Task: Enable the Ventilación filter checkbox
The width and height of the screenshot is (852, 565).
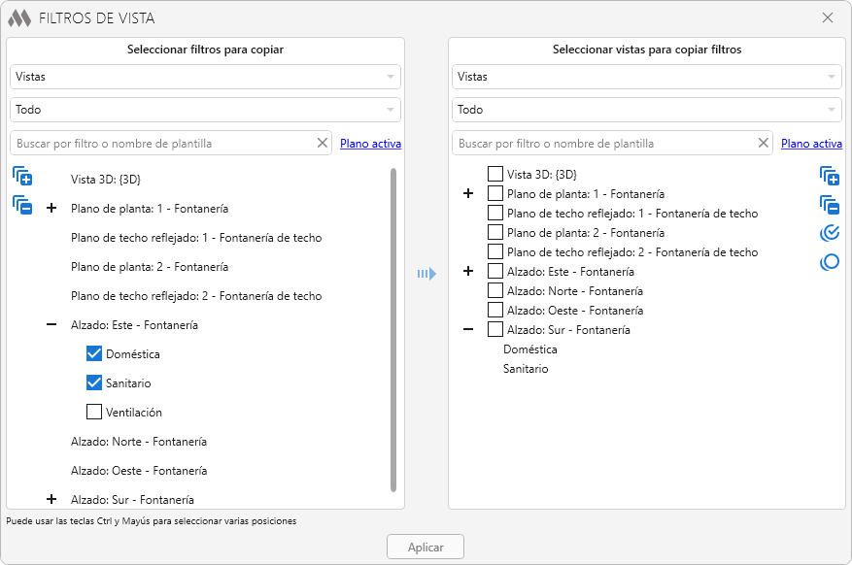Action: (94, 412)
